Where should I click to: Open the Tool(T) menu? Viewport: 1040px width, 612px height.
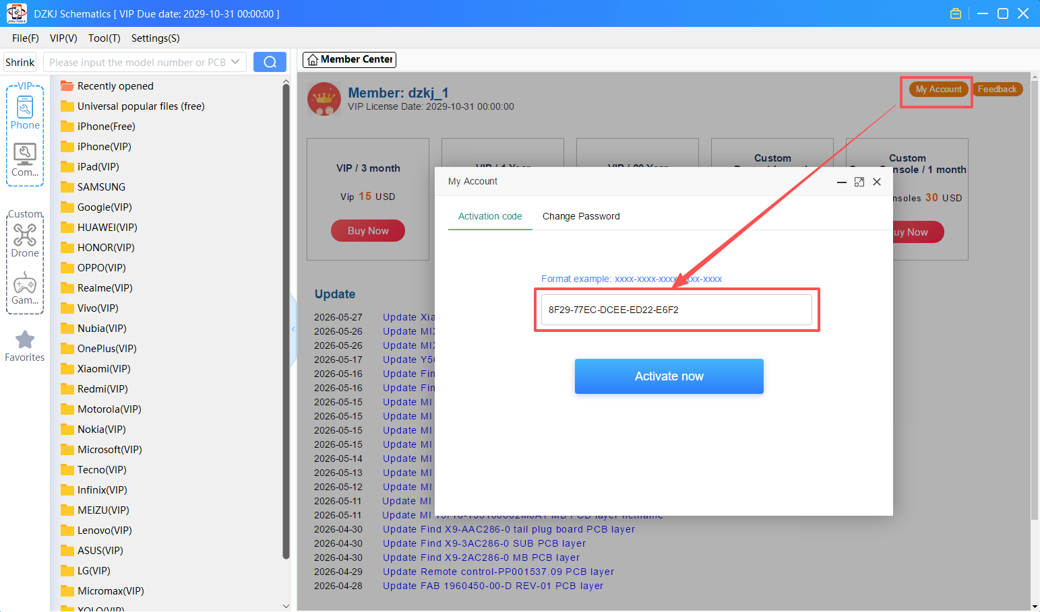pyautogui.click(x=104, y=38)
